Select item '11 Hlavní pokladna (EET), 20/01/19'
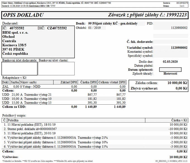The height and width of the screenshot is (163, 190). (32, 133)
